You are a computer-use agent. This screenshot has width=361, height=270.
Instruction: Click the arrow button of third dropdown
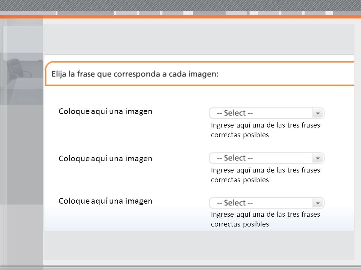click(318, 203)
